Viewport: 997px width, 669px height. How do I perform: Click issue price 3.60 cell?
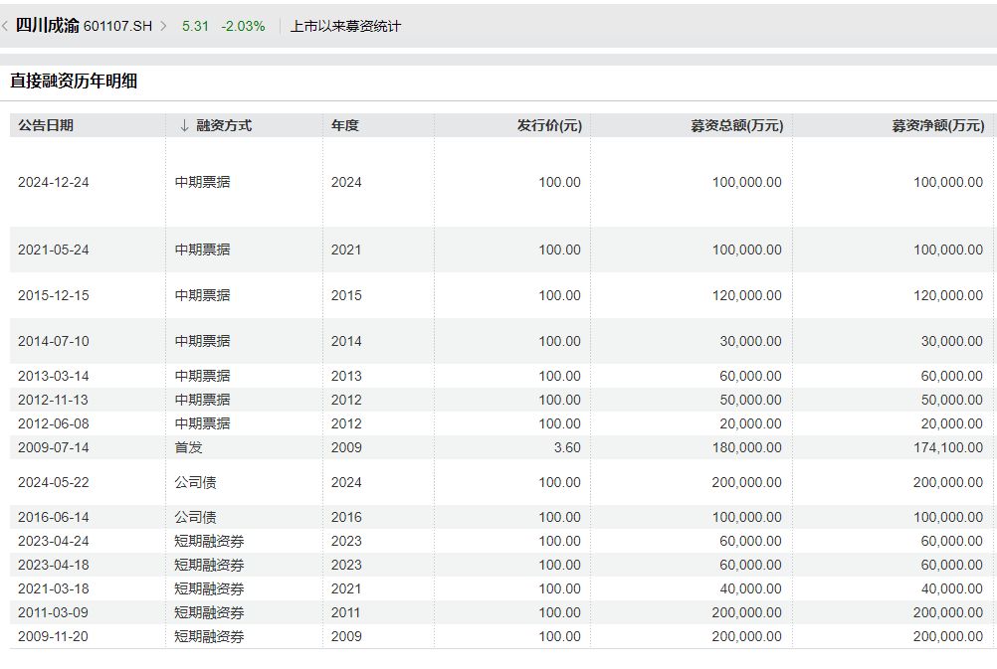point(567,447)
